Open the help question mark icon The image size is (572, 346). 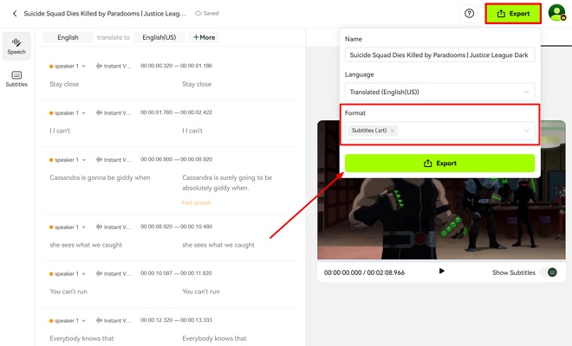click(469, 14)
